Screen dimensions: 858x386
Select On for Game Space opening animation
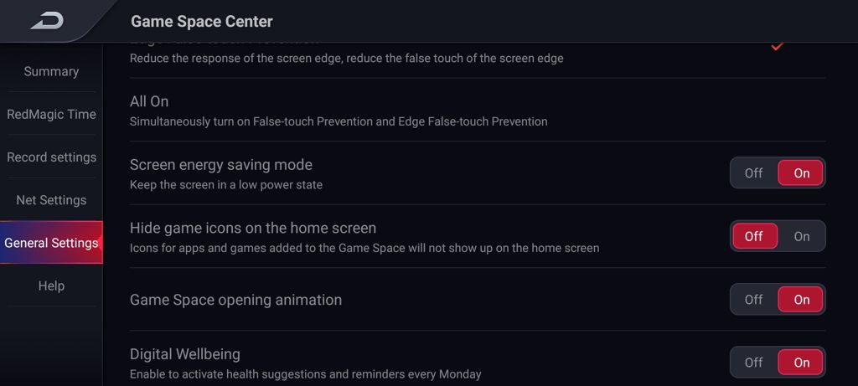pos(801,300)
